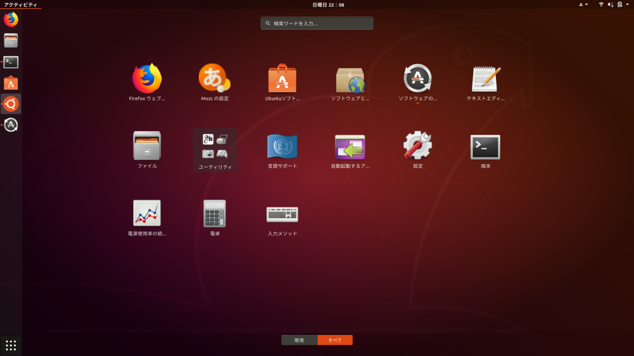Click Firefox icon in the dock
This screenshot has width=634, height=356.
click(11, 19)
